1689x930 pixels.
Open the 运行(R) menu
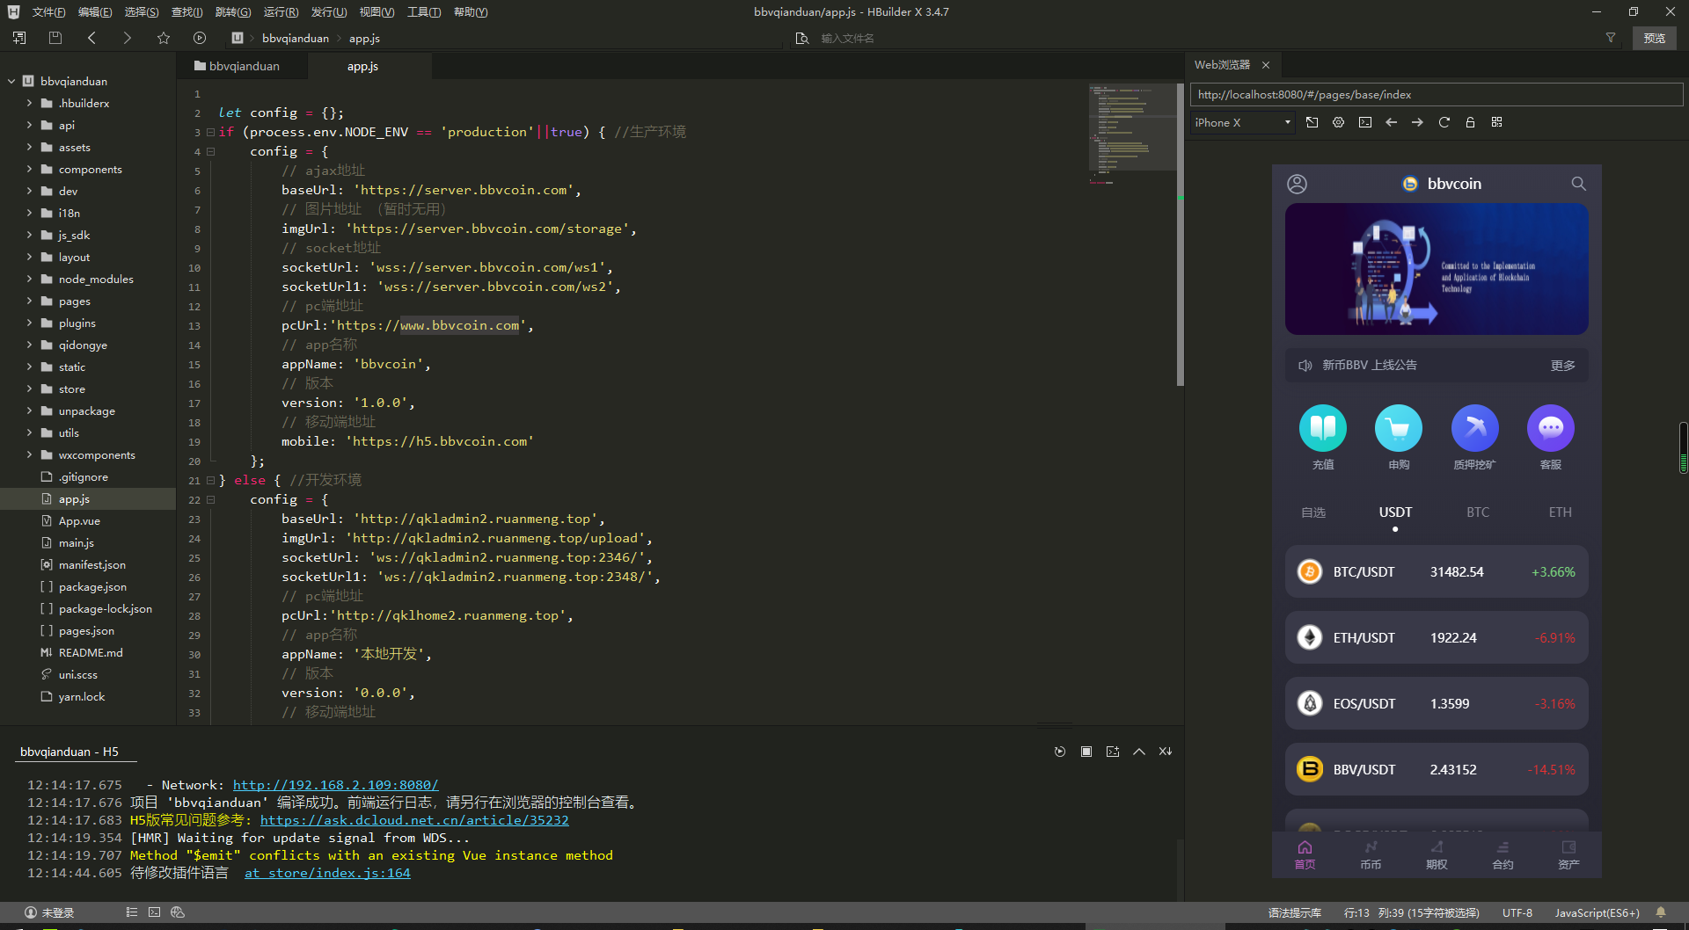tap(281, 12)
